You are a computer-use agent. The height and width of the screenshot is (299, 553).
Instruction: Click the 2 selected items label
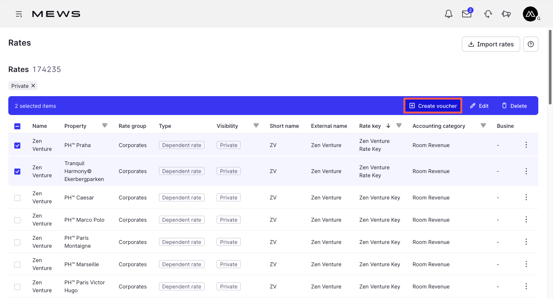(x=35, y=106)
